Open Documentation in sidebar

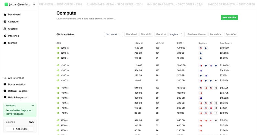(x=17, y=85)
